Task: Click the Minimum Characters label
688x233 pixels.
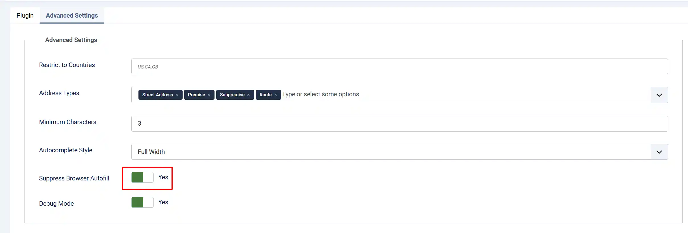Action: 68,122
